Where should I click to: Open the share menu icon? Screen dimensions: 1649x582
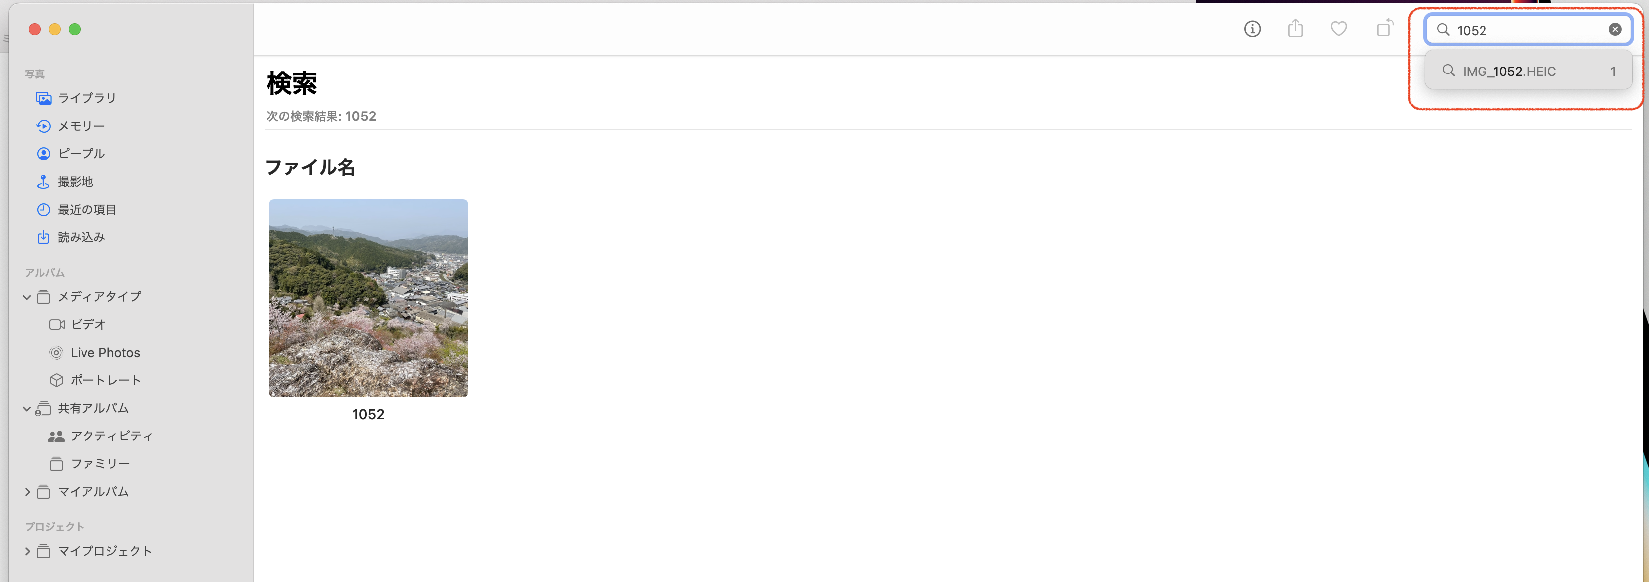pyautogui.click(x=1295, y=29)
